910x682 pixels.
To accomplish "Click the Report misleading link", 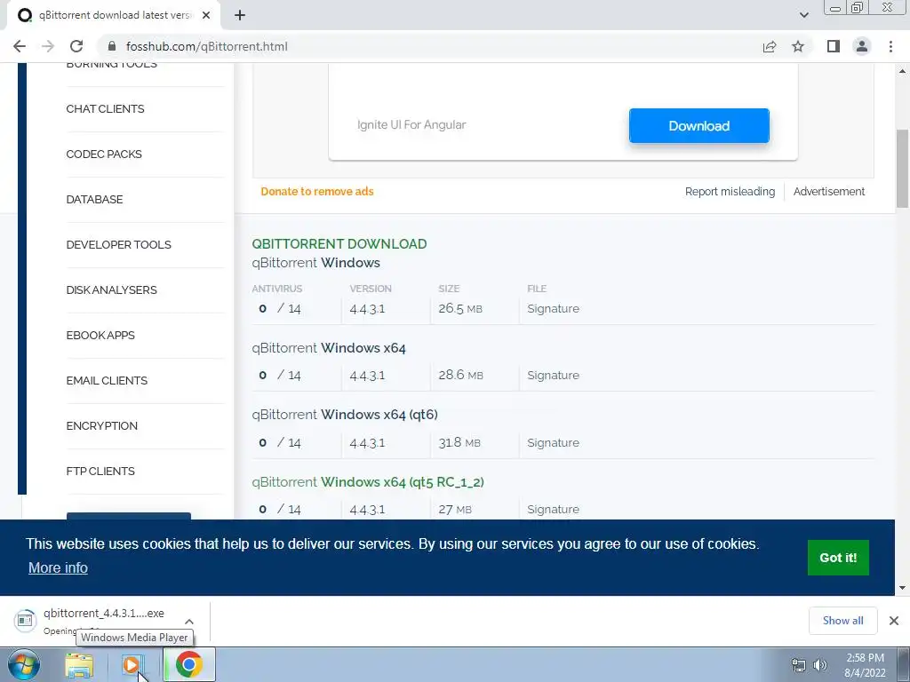I will [x=730, y=192].
